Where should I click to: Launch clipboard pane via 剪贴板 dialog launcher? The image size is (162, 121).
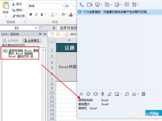[x=25, y=22]
